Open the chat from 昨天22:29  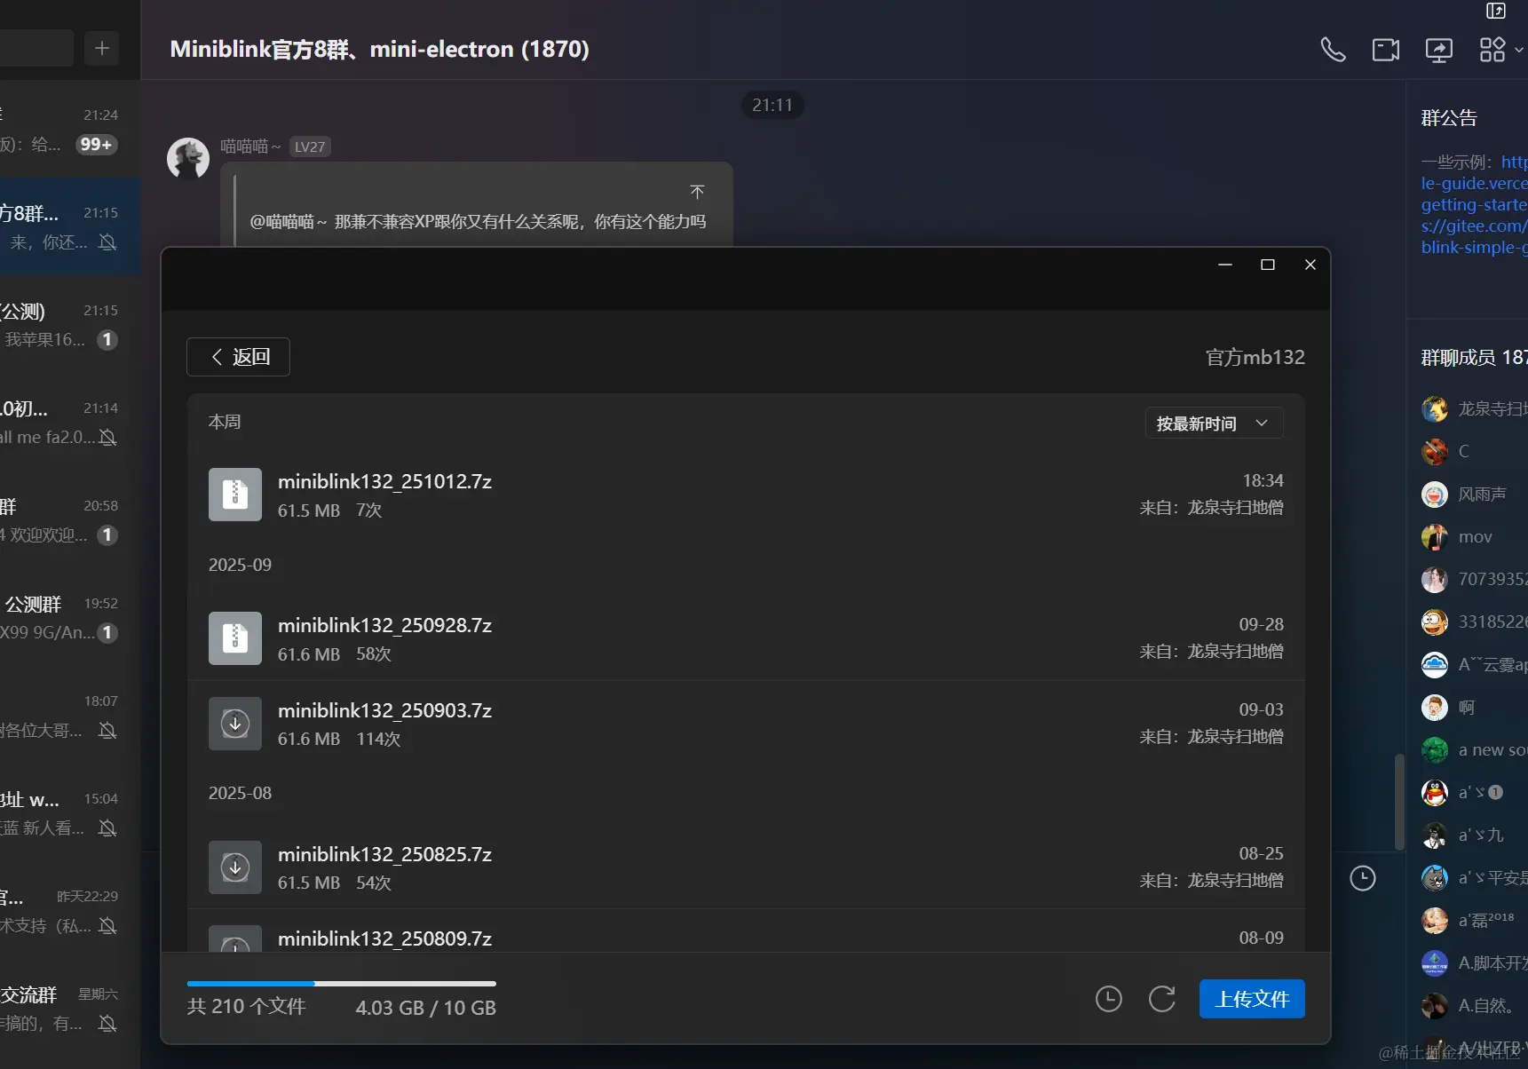point(70,910)
